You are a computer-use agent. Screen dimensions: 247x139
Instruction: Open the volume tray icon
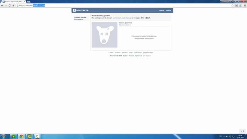point(227,136)
